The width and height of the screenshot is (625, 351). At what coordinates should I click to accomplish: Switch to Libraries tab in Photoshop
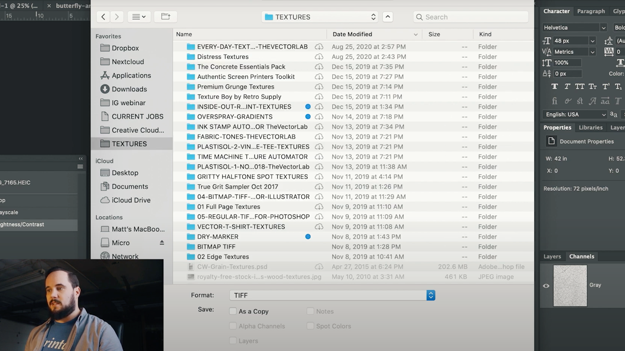pyautogui.click(x=590, y=127)
